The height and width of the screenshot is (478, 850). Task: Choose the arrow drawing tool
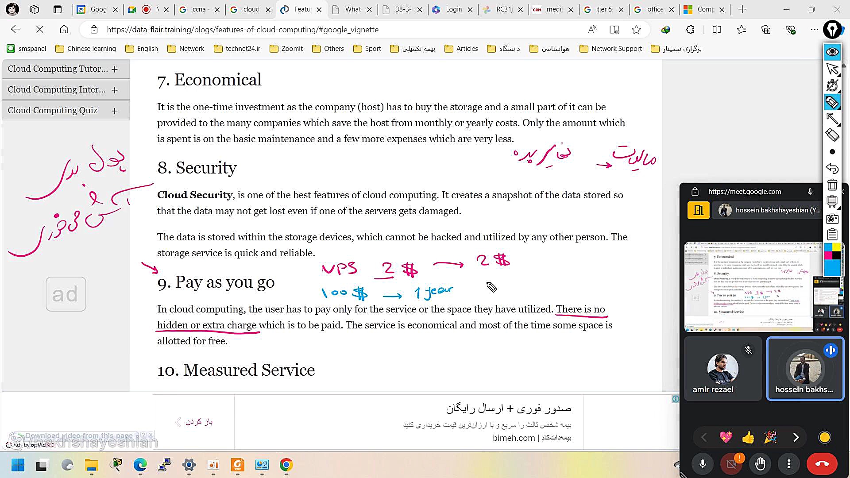[832, 119]
